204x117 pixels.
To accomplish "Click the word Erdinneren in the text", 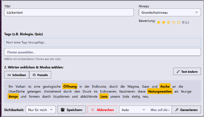I will (108, 92).
